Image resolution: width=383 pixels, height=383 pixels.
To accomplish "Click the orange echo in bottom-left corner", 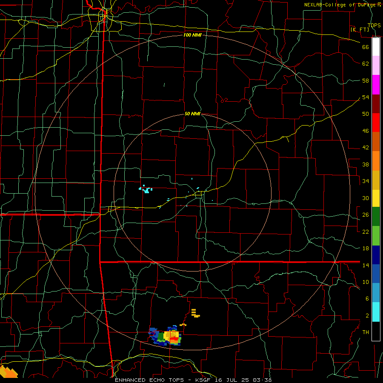I will [9, 372].
